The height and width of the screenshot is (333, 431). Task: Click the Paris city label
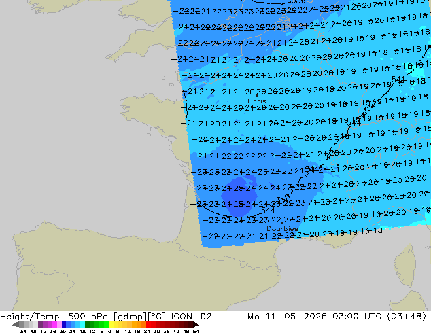click(x=257, y=101)
